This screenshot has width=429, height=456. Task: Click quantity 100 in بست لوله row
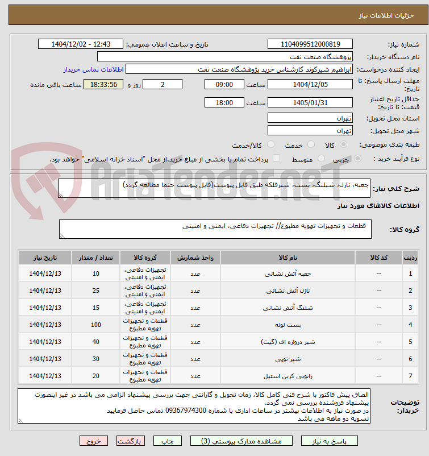click(96, 325)
